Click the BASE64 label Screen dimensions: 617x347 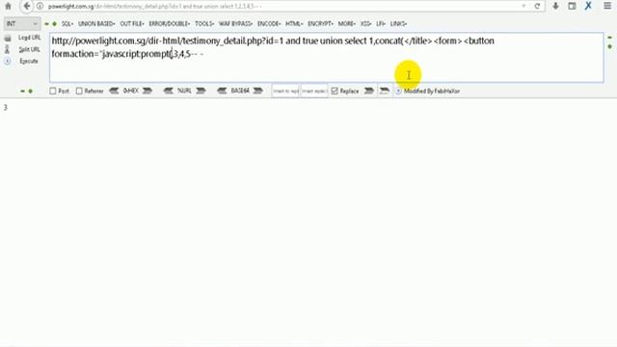pos(240,91)
